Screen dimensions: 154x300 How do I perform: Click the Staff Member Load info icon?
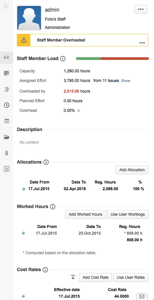[x=63, y=59]
